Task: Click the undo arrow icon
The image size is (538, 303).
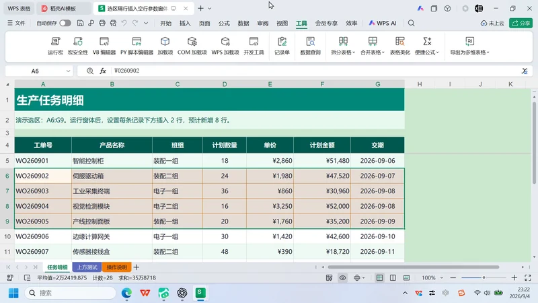Action: click(x=124, y=23)
